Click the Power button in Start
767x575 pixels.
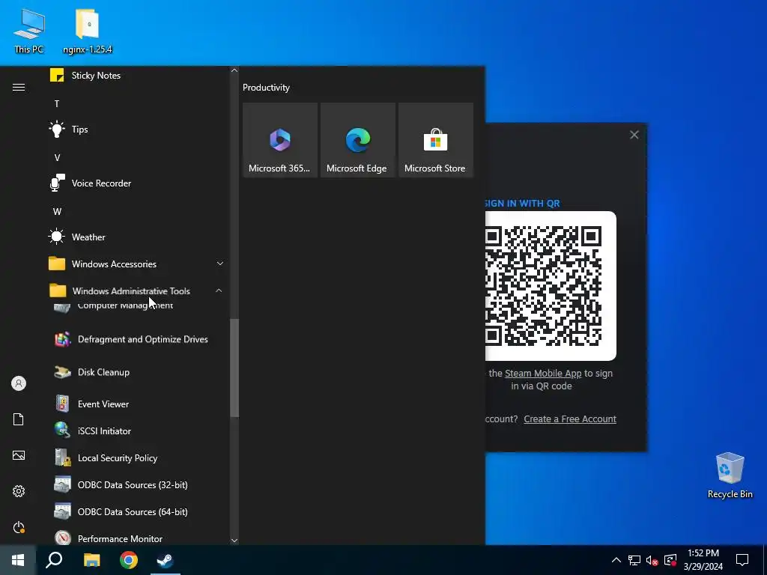point(19,527)
